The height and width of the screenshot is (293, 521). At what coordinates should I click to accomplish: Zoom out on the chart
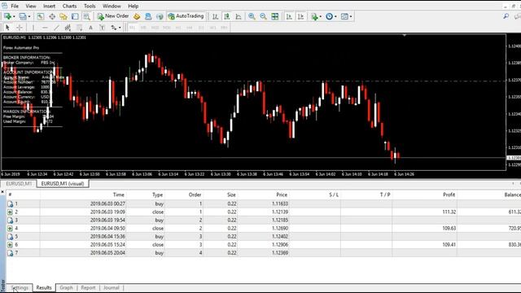[263, 16]
